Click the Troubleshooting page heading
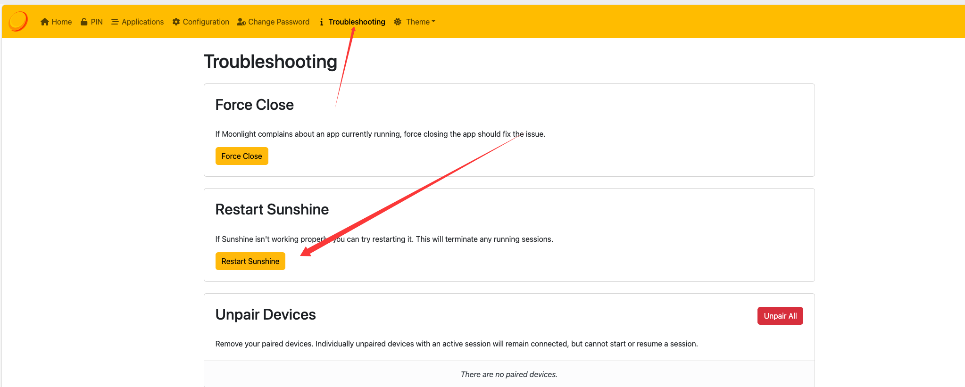Screen dimensions: 965x387 coord(270,62)
